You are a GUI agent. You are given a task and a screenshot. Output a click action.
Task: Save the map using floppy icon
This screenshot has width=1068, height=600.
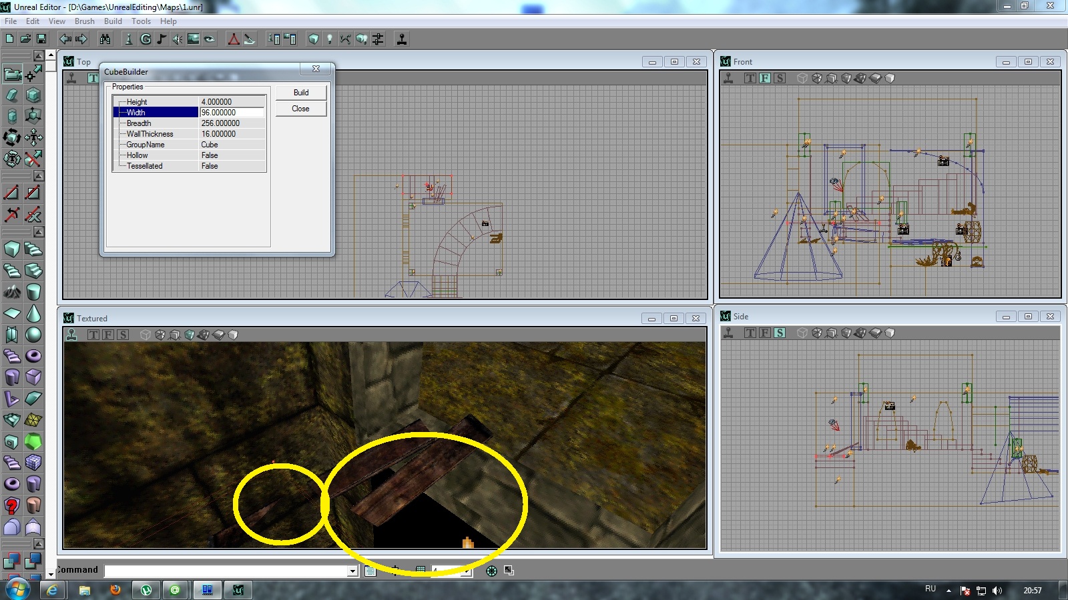point(41,39)
